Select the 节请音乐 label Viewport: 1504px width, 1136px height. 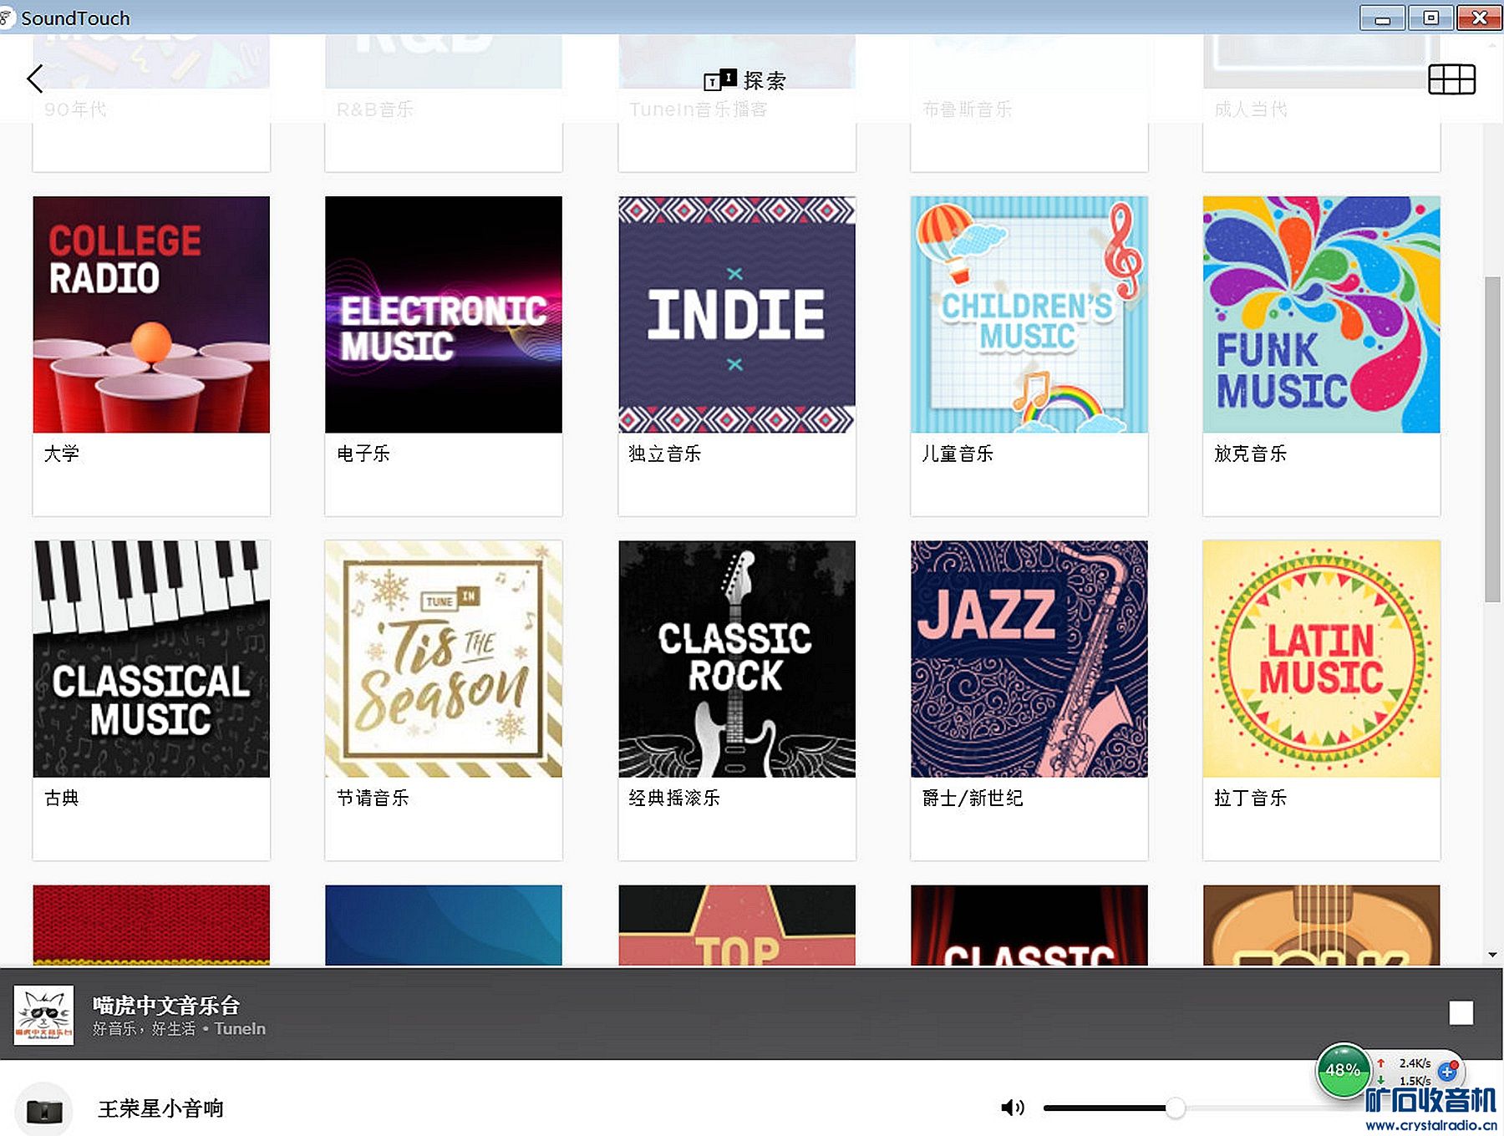coord(373,798)
